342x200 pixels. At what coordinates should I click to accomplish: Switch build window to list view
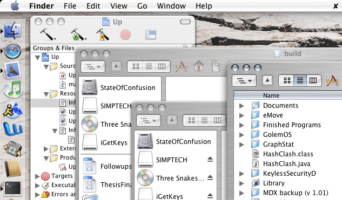tap(300, 80)
